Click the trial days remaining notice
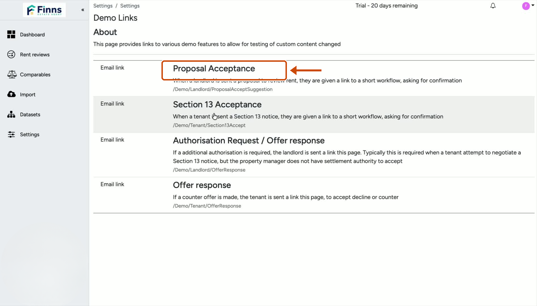This screenshot has width=537, height=306. [x=387, y=6]
